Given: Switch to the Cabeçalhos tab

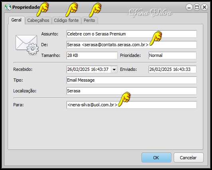Looking at the screenshot, I should [38, 20].
